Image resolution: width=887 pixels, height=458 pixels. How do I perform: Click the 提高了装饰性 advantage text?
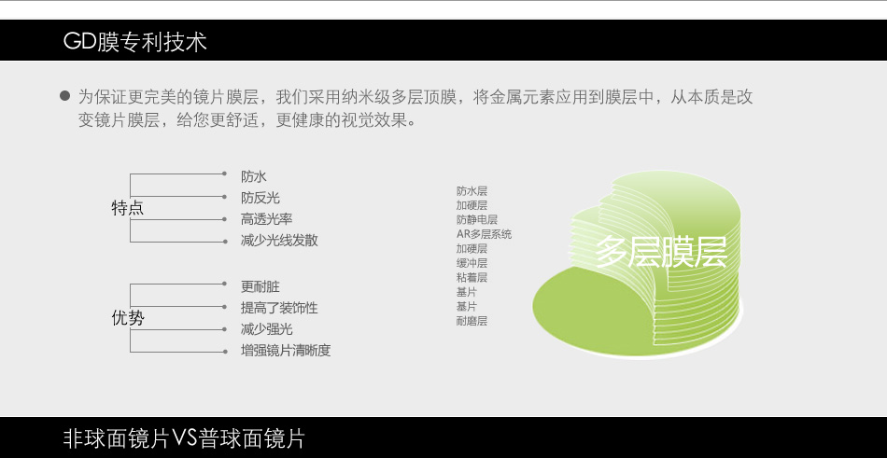tap(279, 308)
